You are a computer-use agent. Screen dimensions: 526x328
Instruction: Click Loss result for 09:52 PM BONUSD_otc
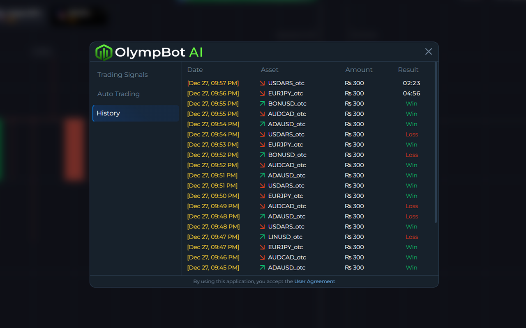coord(412,155)
